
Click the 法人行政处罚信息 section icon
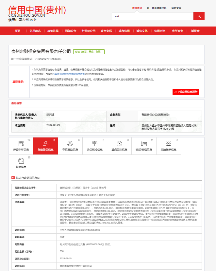point(13,177)
